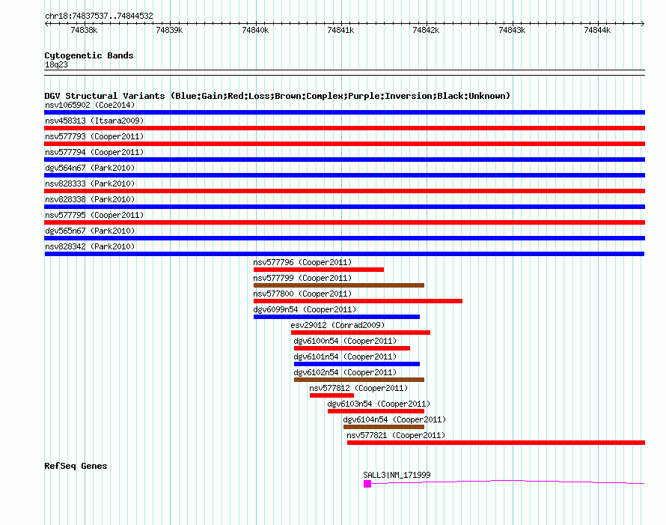Viewport: 666px width, 525px height.
Task: Click the RefSeq Genes track heading
Action: pos(76,466)
